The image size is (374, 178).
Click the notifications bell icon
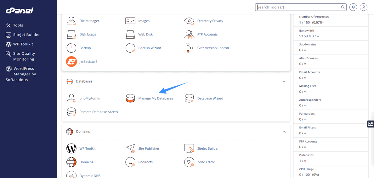coord(353,7)
